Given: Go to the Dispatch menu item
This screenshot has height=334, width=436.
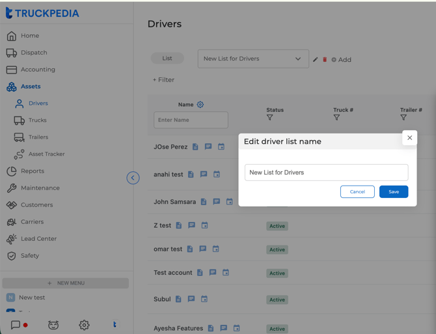Looking at the screenshot, I should coord(34,53).
